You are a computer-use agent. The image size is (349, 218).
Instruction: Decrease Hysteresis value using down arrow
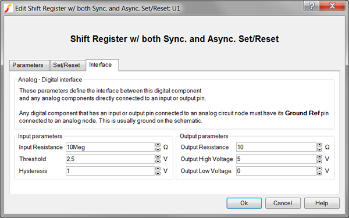pos(158,173)
